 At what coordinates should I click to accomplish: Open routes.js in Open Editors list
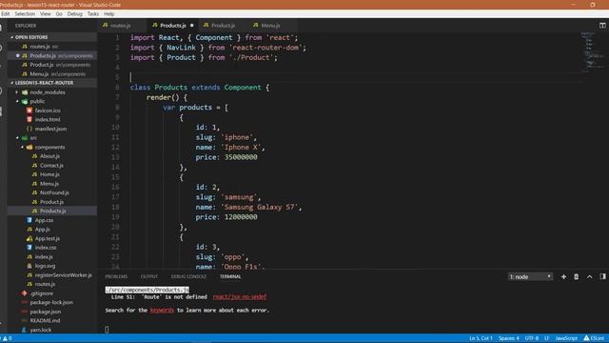pyautogui.click(x=40, y=47)
